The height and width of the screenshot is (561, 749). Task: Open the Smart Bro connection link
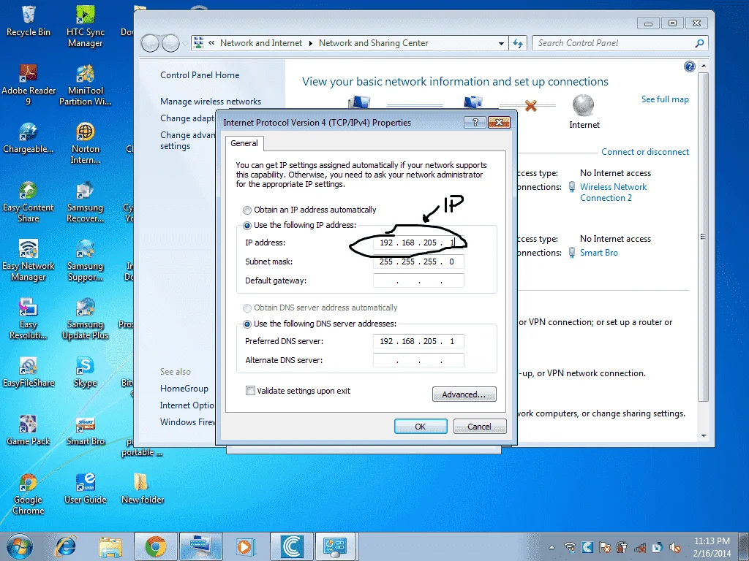pos(598,253)
